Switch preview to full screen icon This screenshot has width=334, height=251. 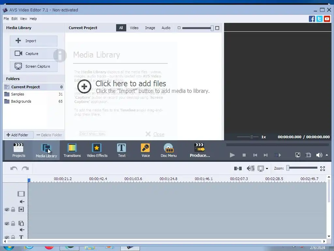coord(298,155)
